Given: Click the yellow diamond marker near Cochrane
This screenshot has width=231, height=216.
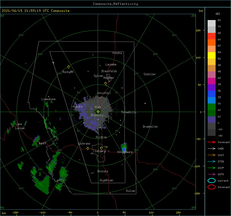Looking at the screenshot, I should [88, 148].
